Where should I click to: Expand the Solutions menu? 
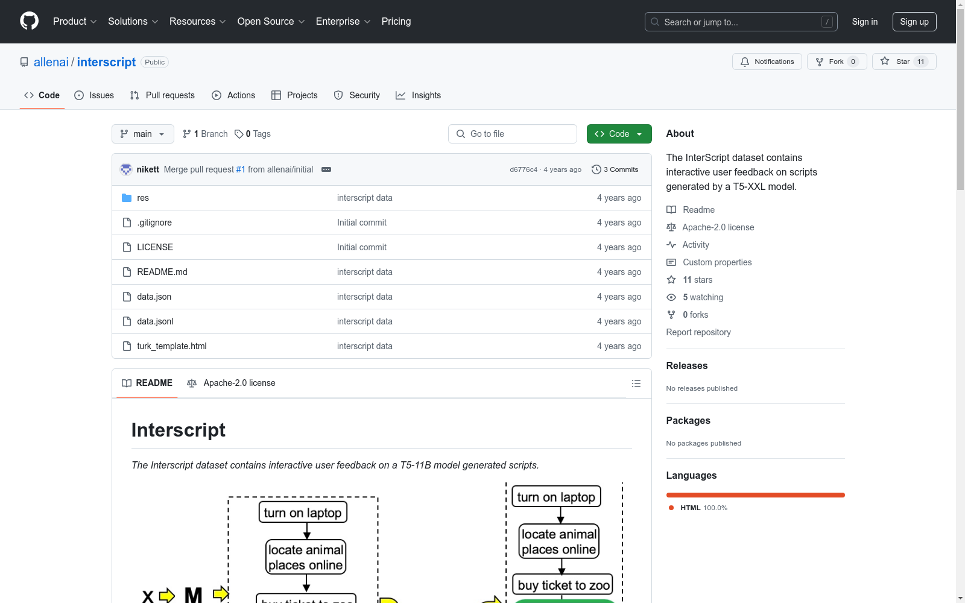[x=133, y=22]
